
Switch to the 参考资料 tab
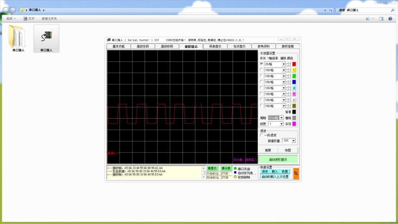point(263,46)
